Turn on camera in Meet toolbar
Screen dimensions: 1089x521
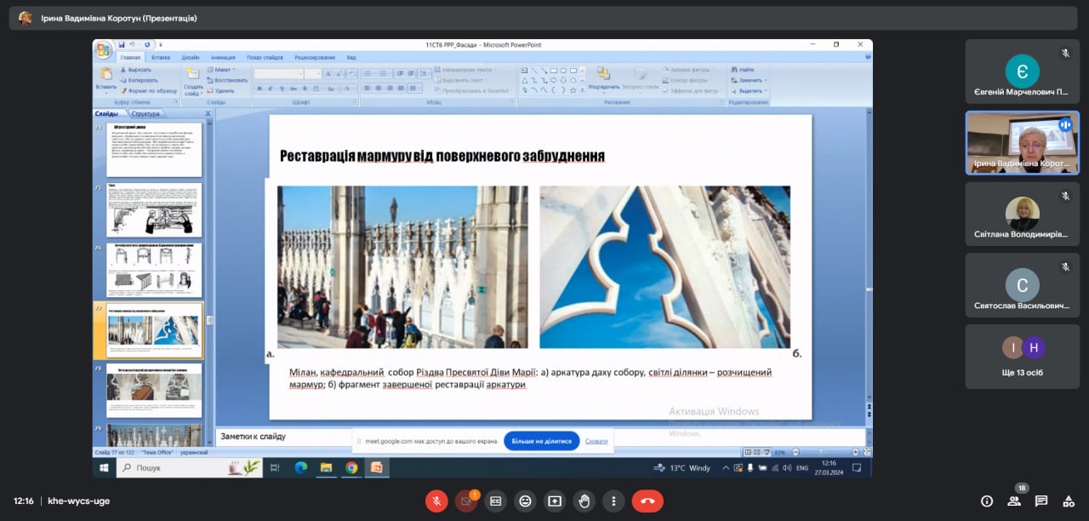click(x=466, y=501)
